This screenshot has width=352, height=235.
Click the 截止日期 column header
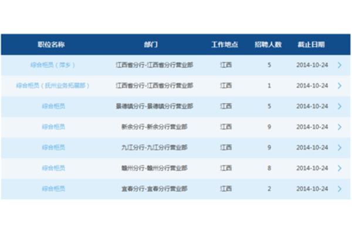point(312,45)
